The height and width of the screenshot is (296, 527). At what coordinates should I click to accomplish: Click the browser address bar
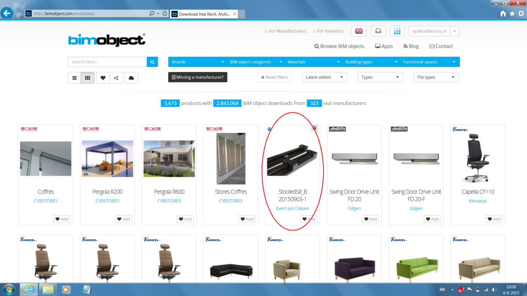tap(90, 14)
